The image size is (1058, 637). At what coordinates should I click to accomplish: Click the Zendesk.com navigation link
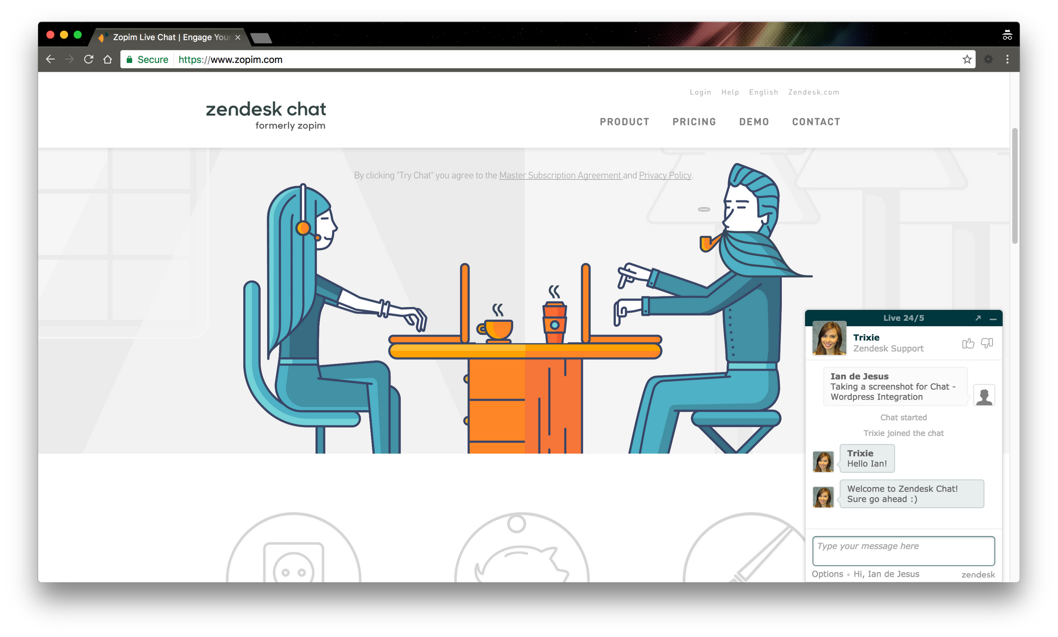point(814,92)
